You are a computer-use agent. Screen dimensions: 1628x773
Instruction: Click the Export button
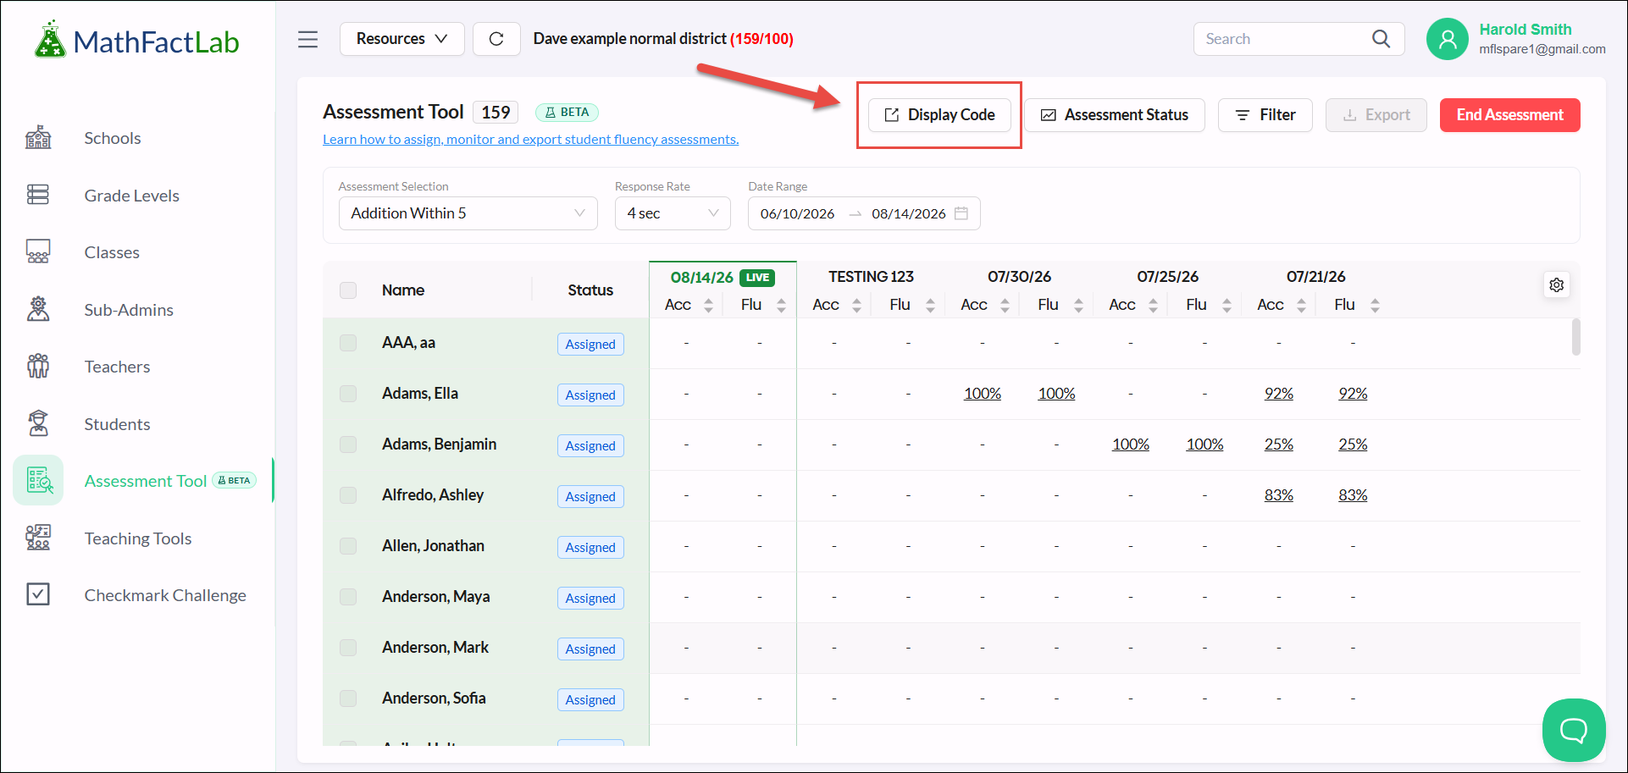1376,115
